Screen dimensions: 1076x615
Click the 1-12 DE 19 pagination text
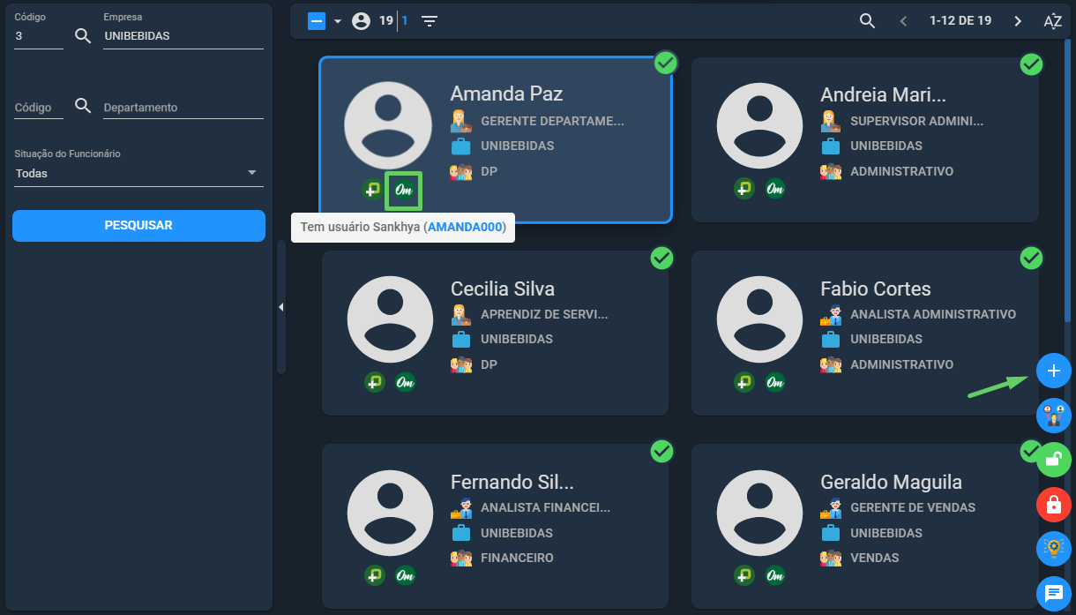(960, 21)
